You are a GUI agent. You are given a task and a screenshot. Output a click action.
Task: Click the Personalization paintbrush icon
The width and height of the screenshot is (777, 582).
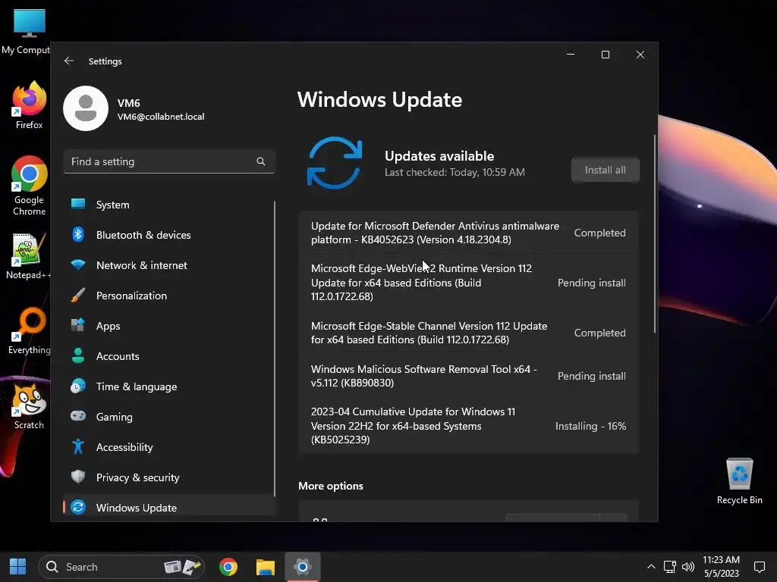[x=78, y=295]
